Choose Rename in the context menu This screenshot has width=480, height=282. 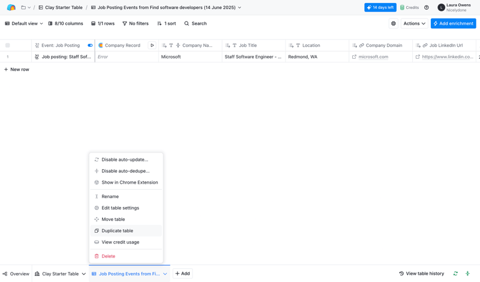click(x=126, y=196)
